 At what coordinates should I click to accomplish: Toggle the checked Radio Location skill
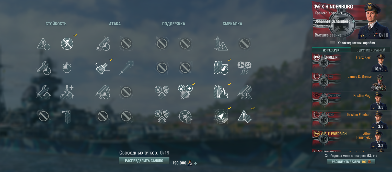[x=221, y=116]
